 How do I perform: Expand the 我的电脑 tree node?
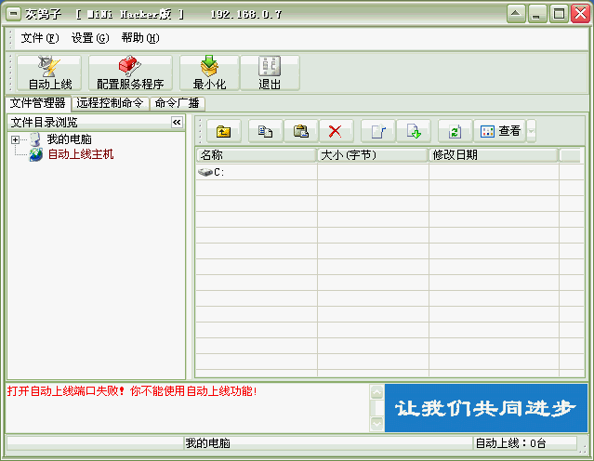16,139
